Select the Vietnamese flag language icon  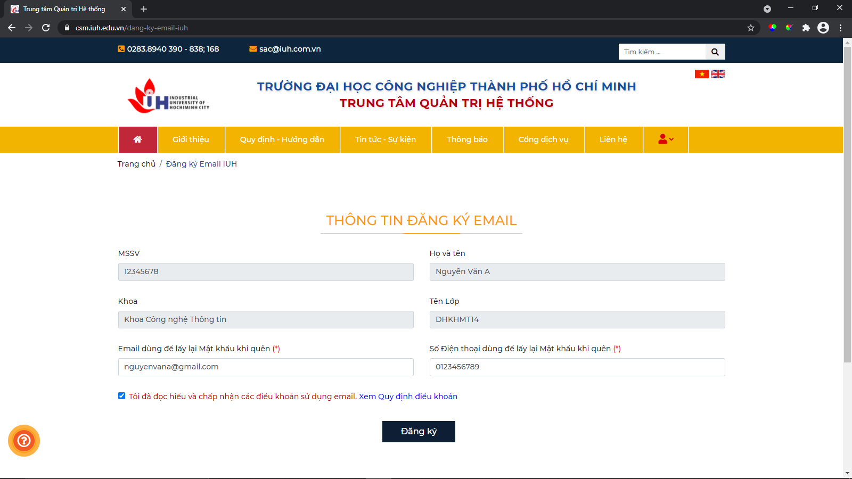tap(701, 74)
